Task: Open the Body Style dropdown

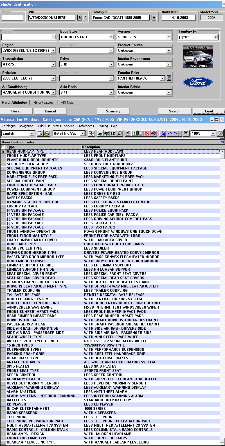Action: pyautogui.click(x=111, y=37)
